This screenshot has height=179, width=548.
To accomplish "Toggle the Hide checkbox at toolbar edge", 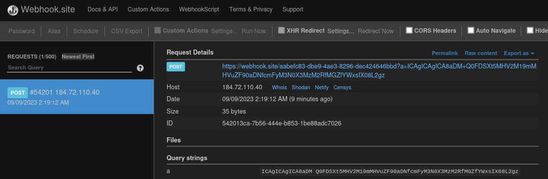I will click(x=530, y=30).
